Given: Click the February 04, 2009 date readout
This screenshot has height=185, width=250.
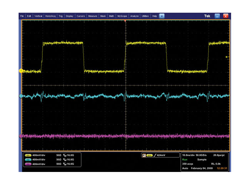Looking at the screenshot, I should [202, 168].
